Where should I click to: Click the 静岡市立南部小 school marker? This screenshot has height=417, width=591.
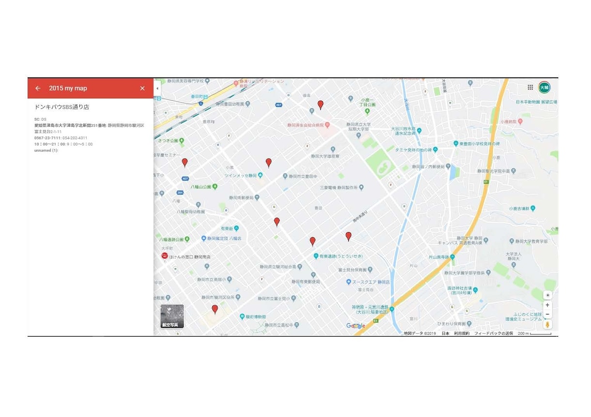229,279
